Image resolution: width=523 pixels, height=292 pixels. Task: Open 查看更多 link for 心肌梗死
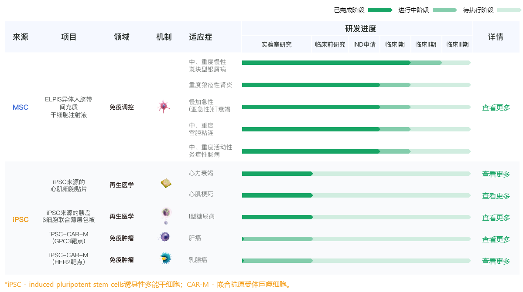496,196
